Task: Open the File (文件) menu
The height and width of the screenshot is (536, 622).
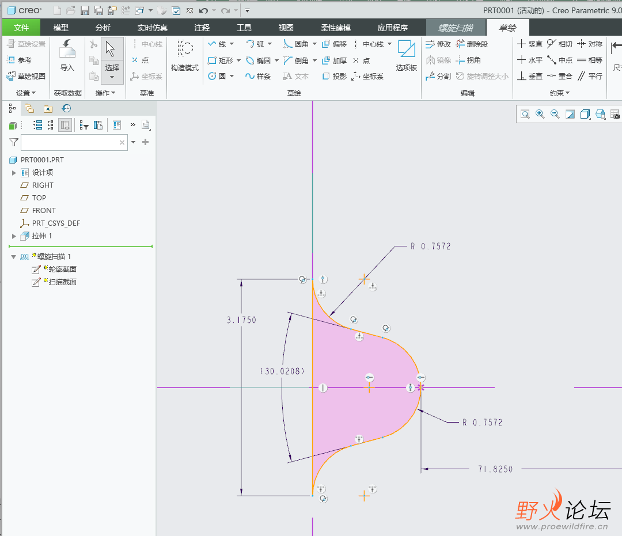Action: [21, 28]
